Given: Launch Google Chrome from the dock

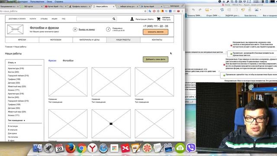Looking at the screenshot, I should (x=81, y=148).
